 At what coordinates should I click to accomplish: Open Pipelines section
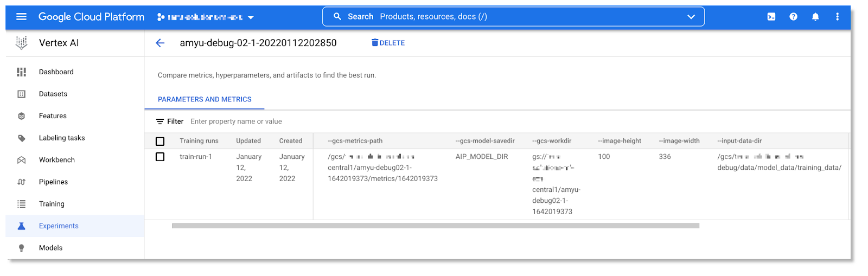coord(53,182)
